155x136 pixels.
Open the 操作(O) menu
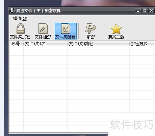pyautogui.click(x=20, y=19)
